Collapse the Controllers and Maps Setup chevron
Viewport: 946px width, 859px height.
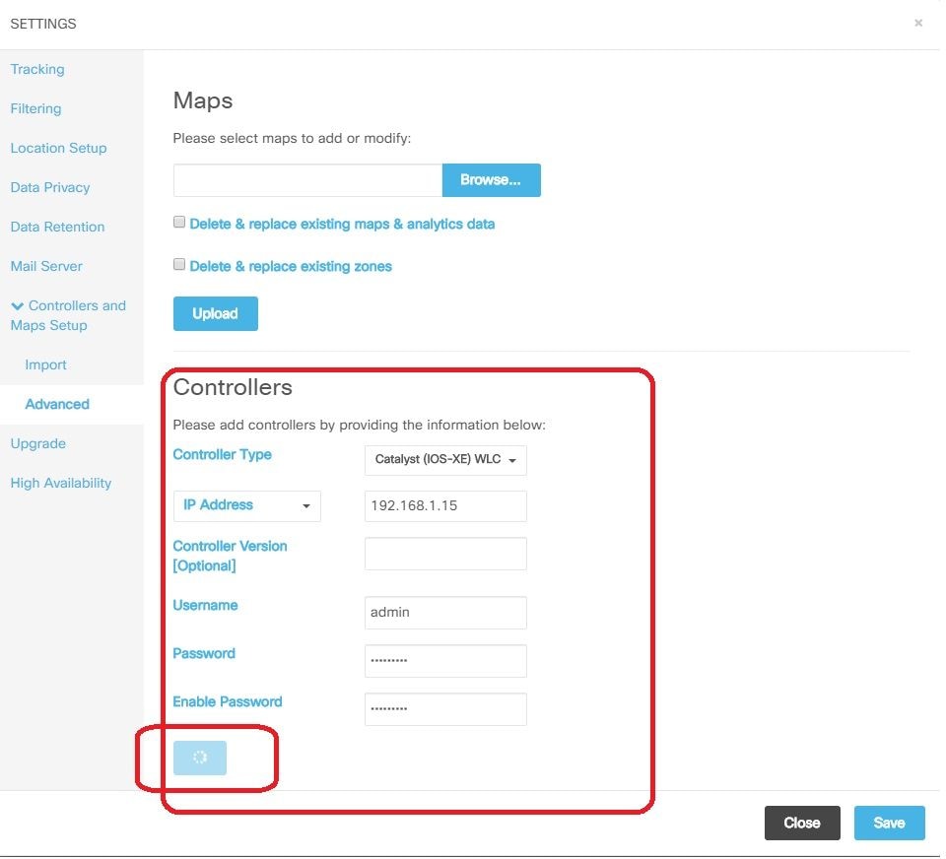18,306
